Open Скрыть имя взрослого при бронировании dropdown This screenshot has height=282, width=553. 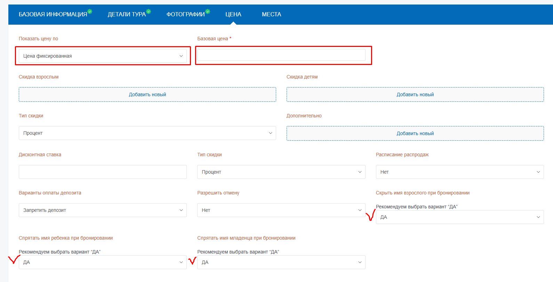click(459, 217)
